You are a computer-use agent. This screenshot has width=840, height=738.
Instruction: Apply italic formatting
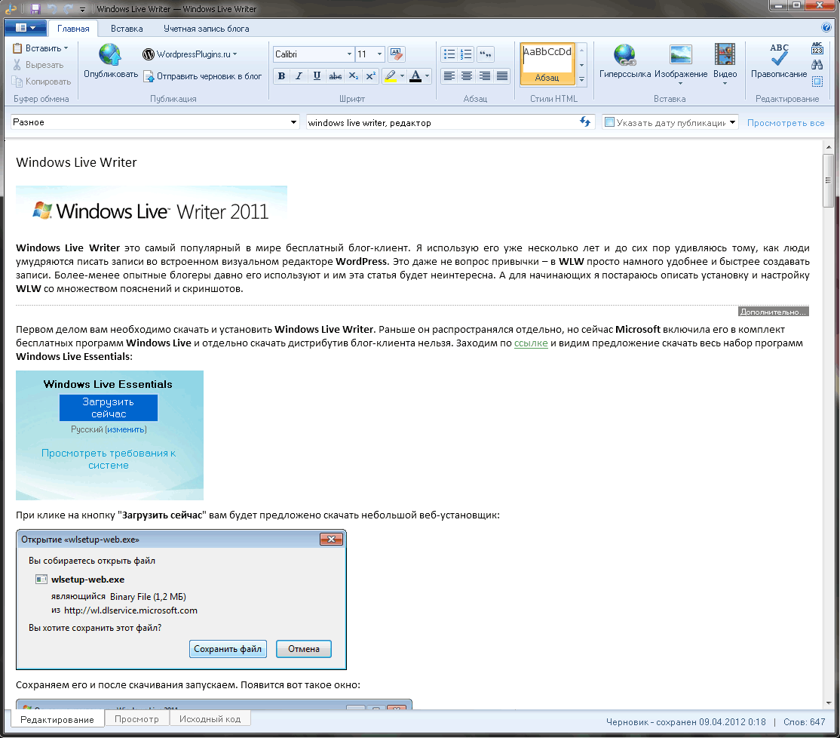pyautogui.click(x=299, y=76)
